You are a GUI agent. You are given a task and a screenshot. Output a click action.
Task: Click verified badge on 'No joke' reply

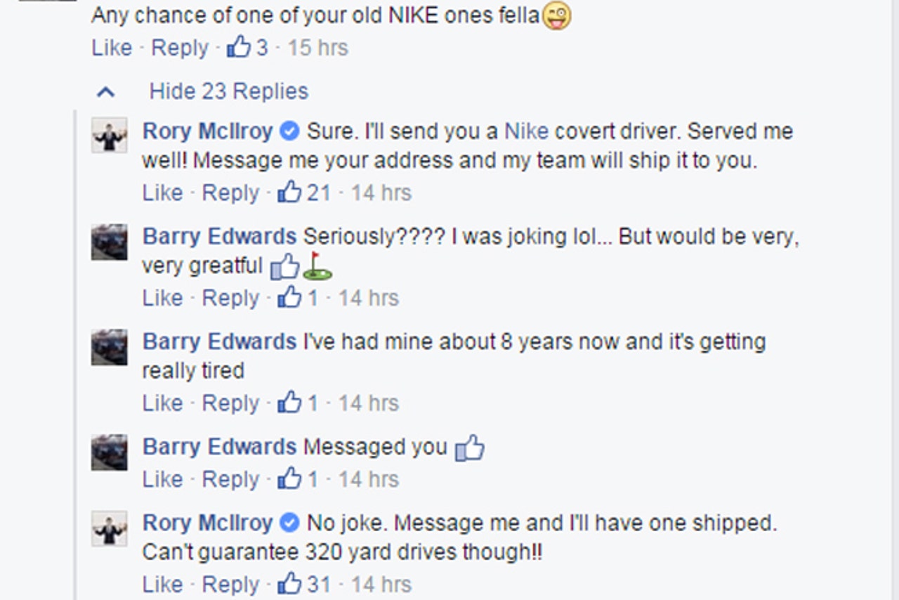289,523
